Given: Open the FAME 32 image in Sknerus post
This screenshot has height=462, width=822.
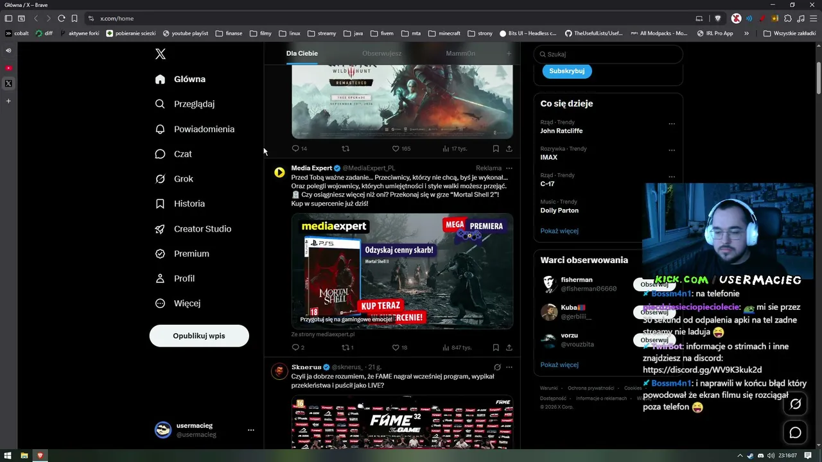Looking at the screenshot, I should point(402,422).
